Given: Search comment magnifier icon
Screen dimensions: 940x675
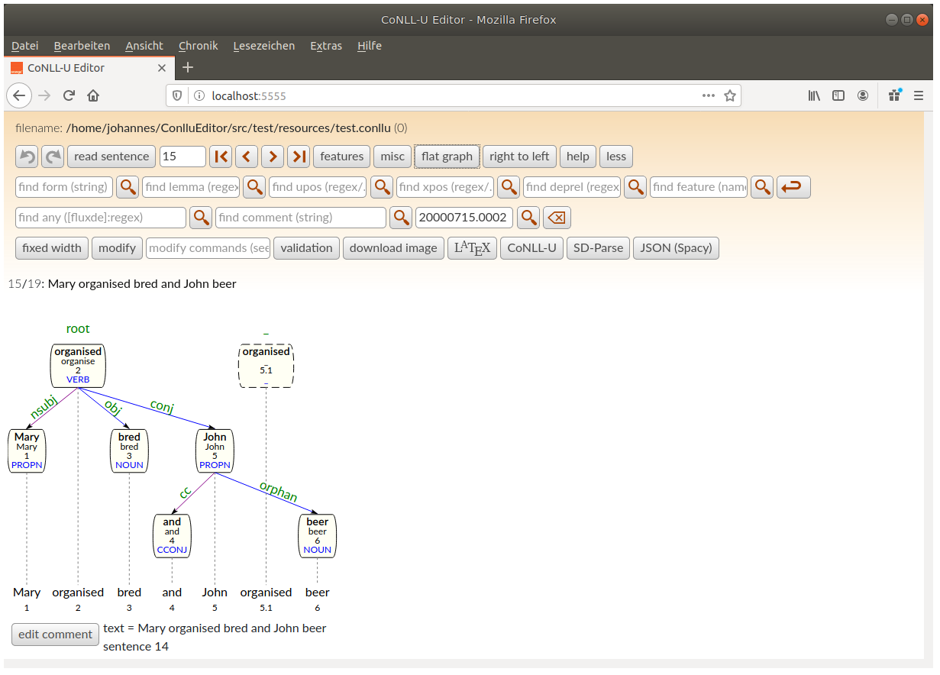Looking at the screenshot, I should (x=401, y=218).
